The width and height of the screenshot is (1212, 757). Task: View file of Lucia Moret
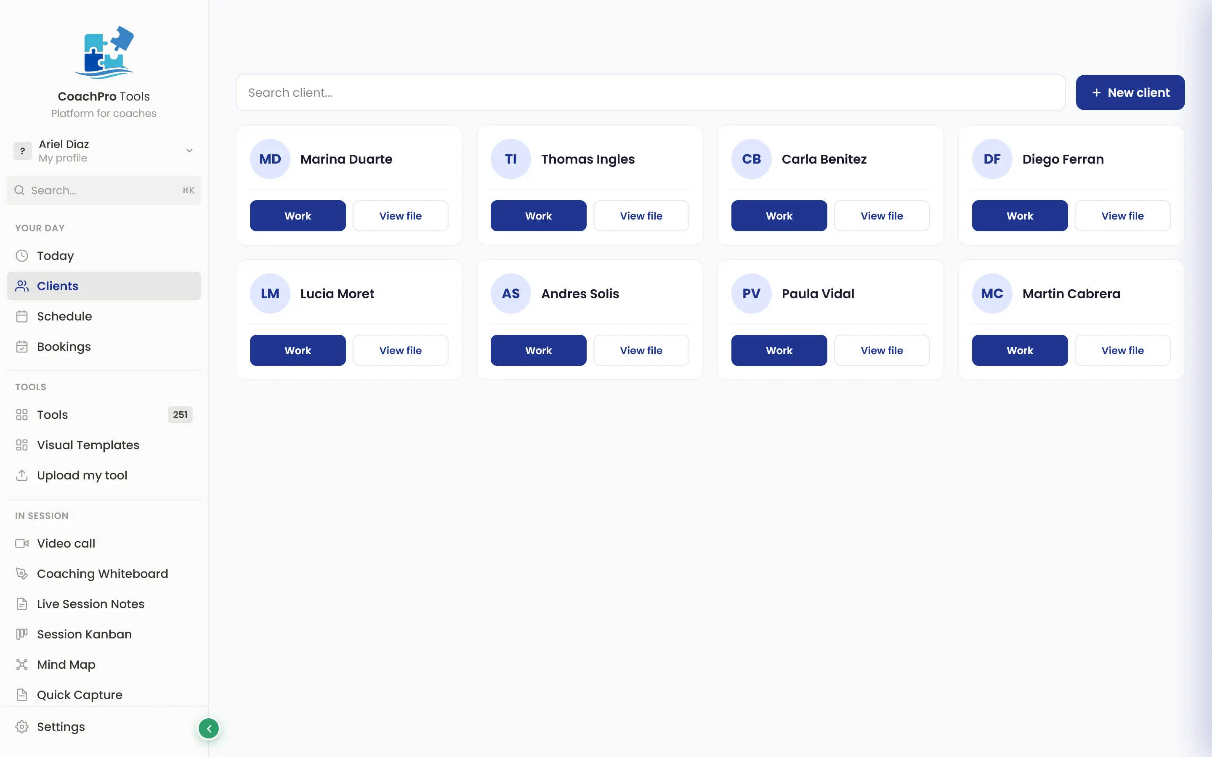click(400, 350)
